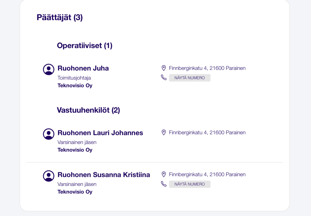
Task: Open the Ruohonen Susanna Kristiina name link
Action: [x=104, y=175]
